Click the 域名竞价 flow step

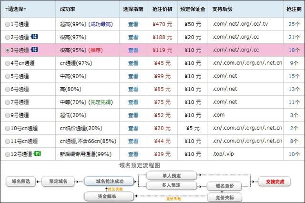click(224, 186)
